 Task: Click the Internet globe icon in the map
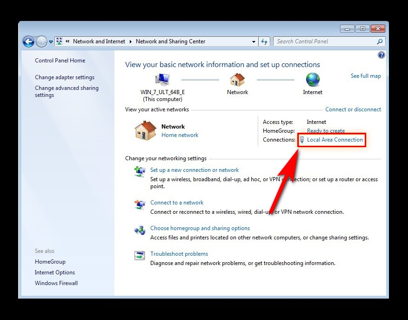[x=313, y=80]
